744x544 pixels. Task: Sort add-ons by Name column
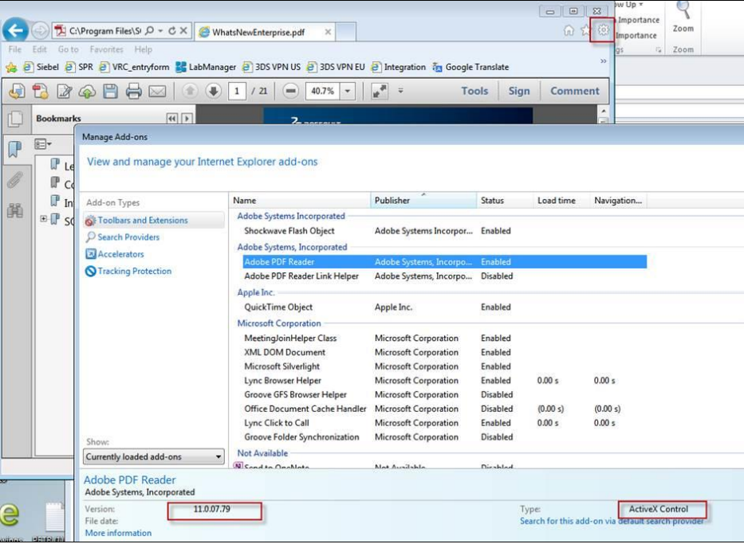[299, 201]
